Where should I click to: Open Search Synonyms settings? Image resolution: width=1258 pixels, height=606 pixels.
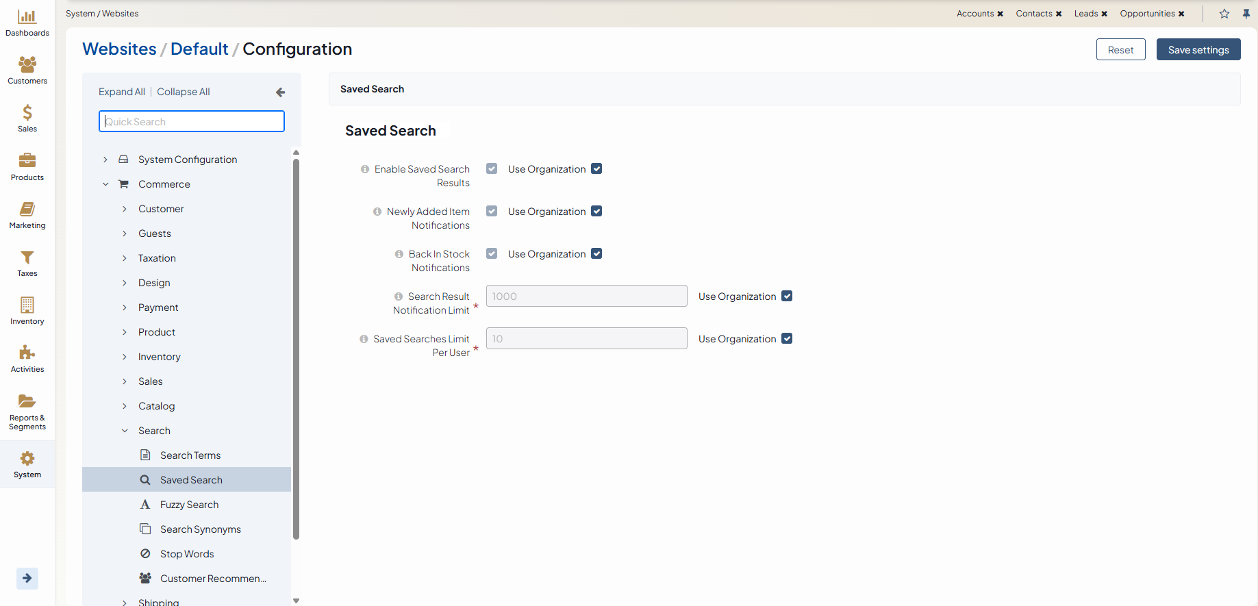200,529
